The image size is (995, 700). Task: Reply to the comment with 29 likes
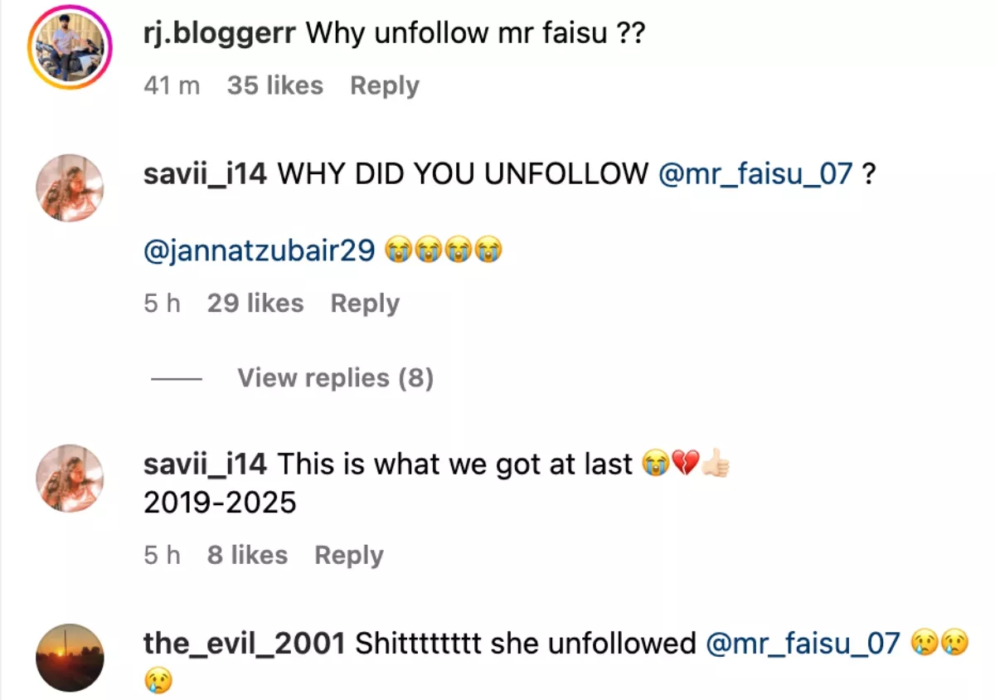pyautogui.click(x=365, y=303)
